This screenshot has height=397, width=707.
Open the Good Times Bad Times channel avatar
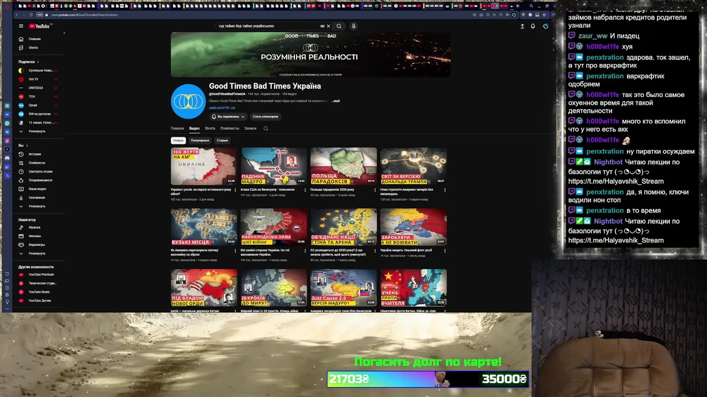(x=188, y=101)
